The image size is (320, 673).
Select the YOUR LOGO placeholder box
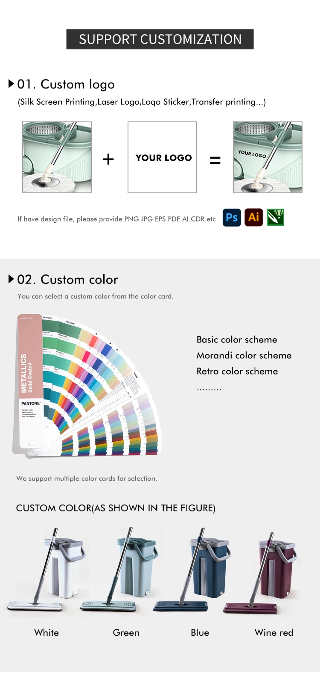click(x=162, y=157)
